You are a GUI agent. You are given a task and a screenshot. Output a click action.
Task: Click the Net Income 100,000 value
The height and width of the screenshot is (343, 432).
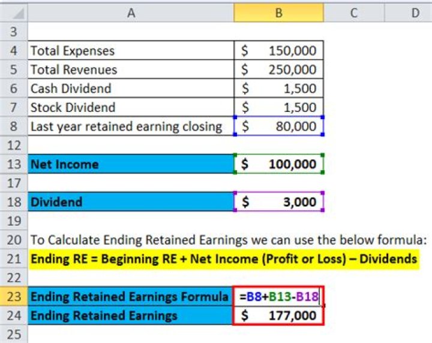pyautogui.click(x=278, y=164)
